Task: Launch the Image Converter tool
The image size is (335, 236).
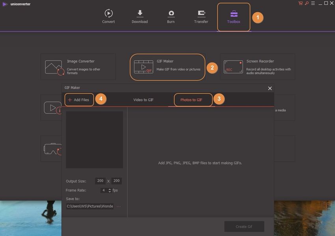Action: point(78,67)
